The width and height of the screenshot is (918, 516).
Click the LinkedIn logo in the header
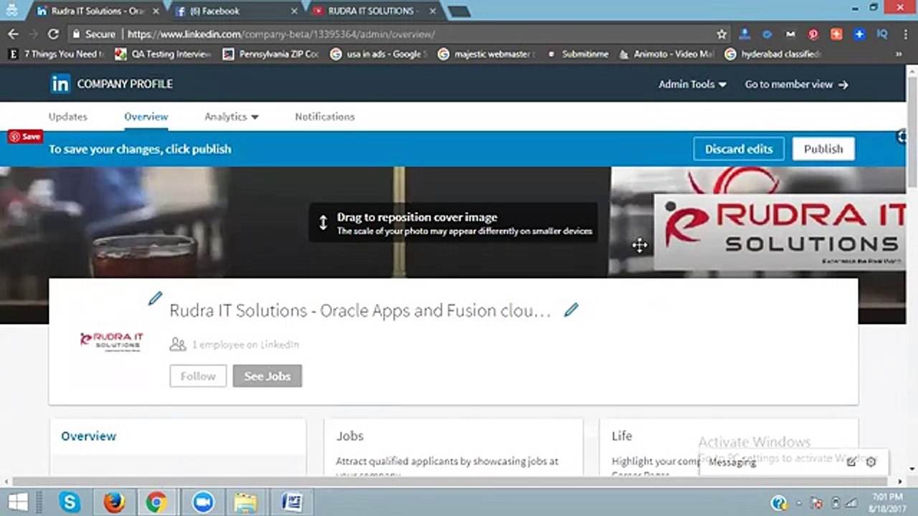click(x=60, y=84)
